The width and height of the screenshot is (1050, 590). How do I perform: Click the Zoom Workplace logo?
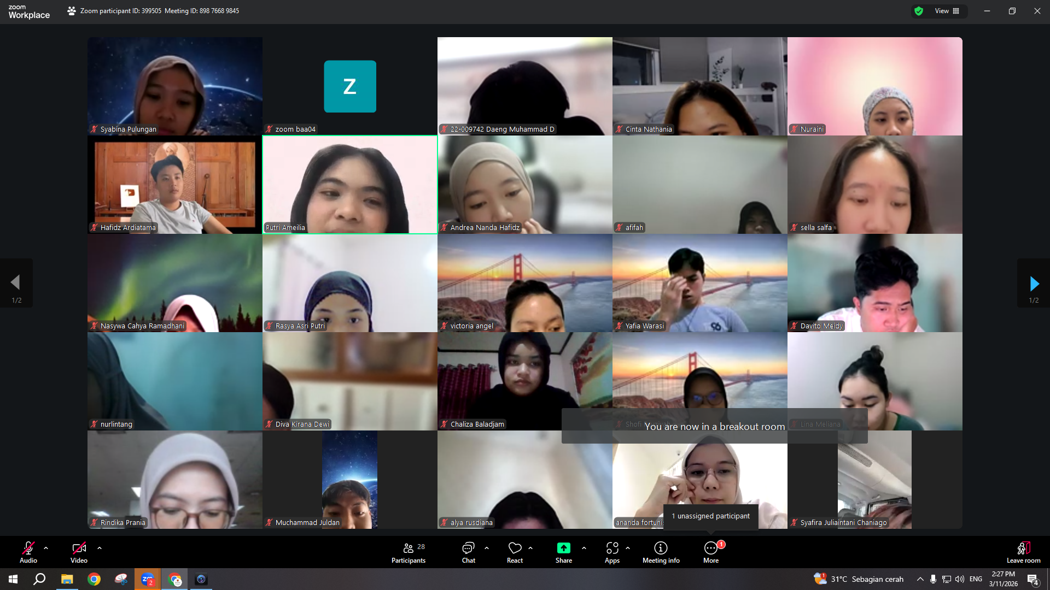coord(29,11)
